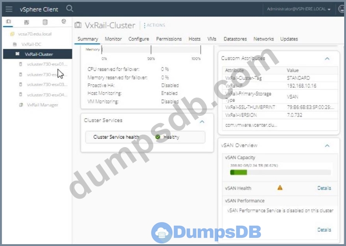Collapse the Cluster Services panel
Image resolution: width=346 pixels, height=246 pixels.
202,121
